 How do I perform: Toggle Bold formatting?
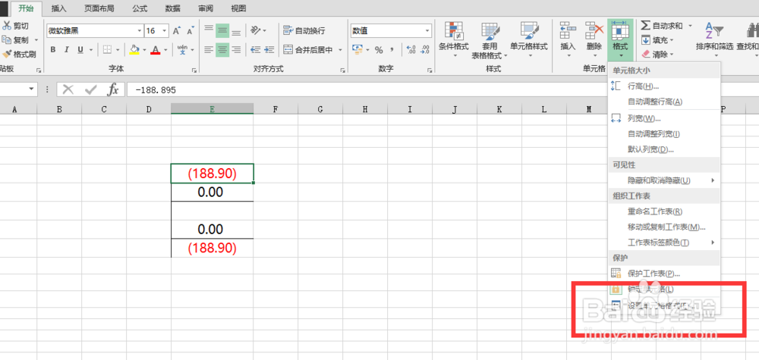[53, 50]
